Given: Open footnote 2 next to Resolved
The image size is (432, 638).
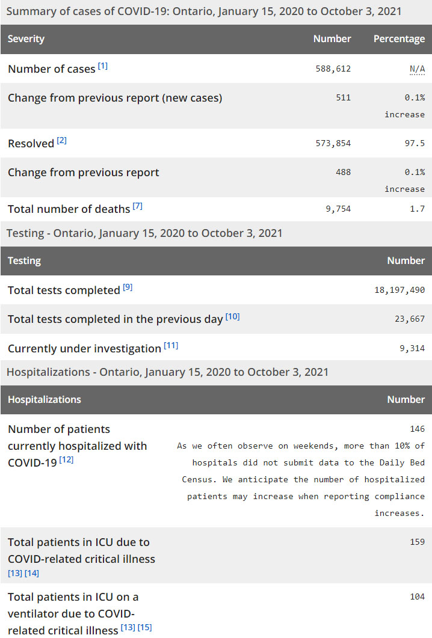Looking at the screenshot, I should coord(62,141).
